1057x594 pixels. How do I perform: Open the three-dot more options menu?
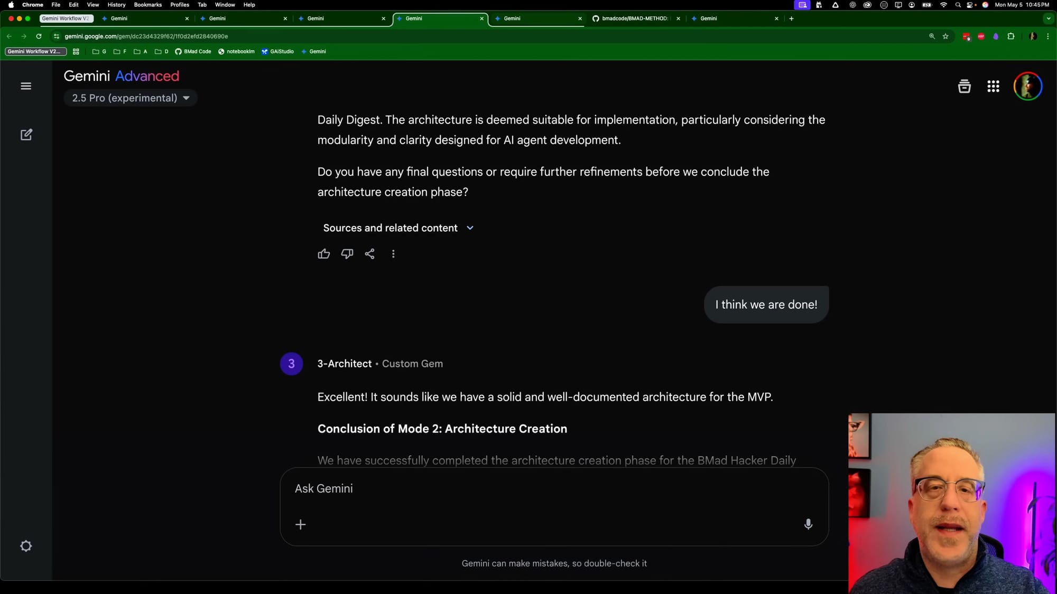tap(393, 254)
